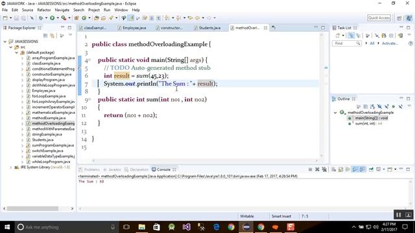Click the Toggle Mark Occurrences highlighter icon
415x233 pixels.
[x=131, y=18]
